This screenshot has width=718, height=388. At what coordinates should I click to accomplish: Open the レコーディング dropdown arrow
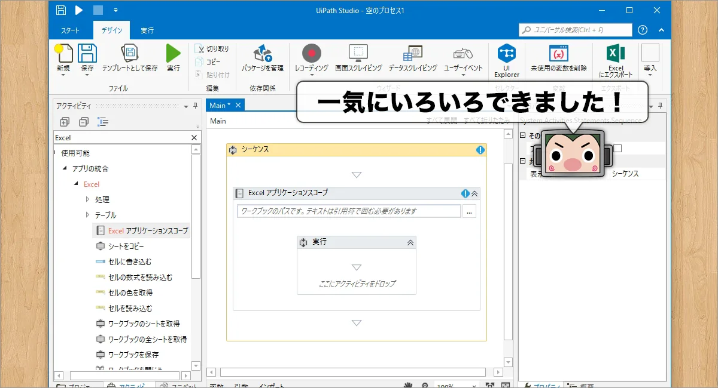pyautogui.click(x=312, y=75)
